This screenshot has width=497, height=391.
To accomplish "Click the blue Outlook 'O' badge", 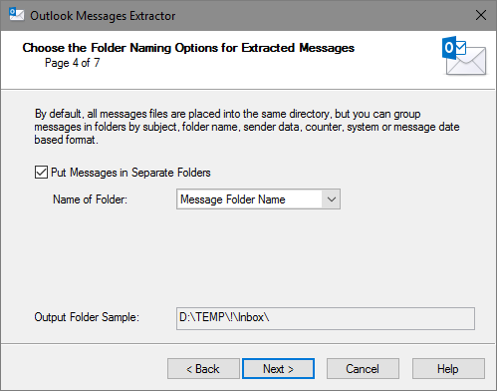I will tap(449, 48).
